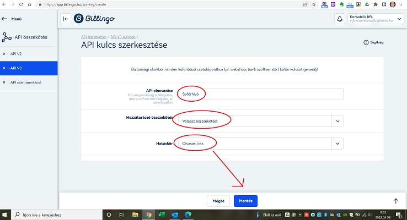
Task: Open File Explorer from the taskbar
Action: click(x=134, y=215)
